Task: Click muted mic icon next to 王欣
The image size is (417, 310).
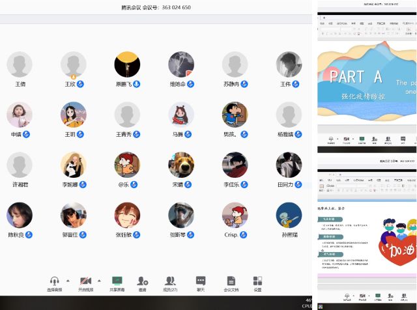Action: pyautogui.click(x=80, y=84)
